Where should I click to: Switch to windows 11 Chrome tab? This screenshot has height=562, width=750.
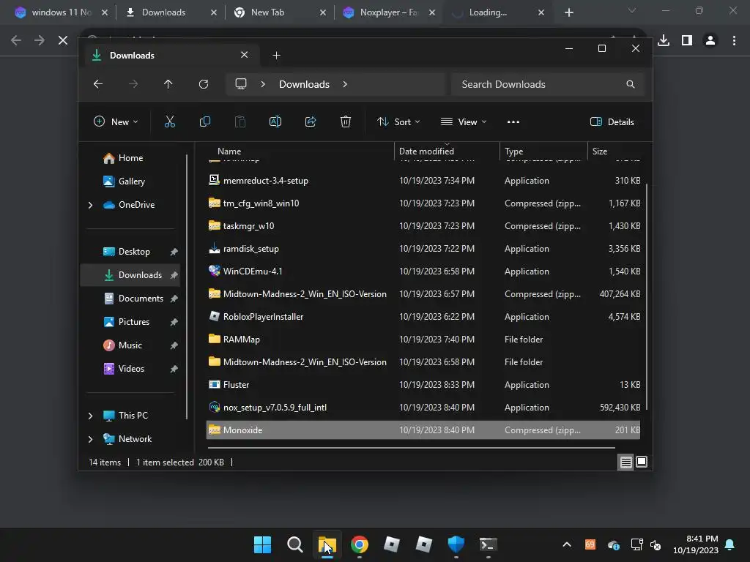pos(62,12)
